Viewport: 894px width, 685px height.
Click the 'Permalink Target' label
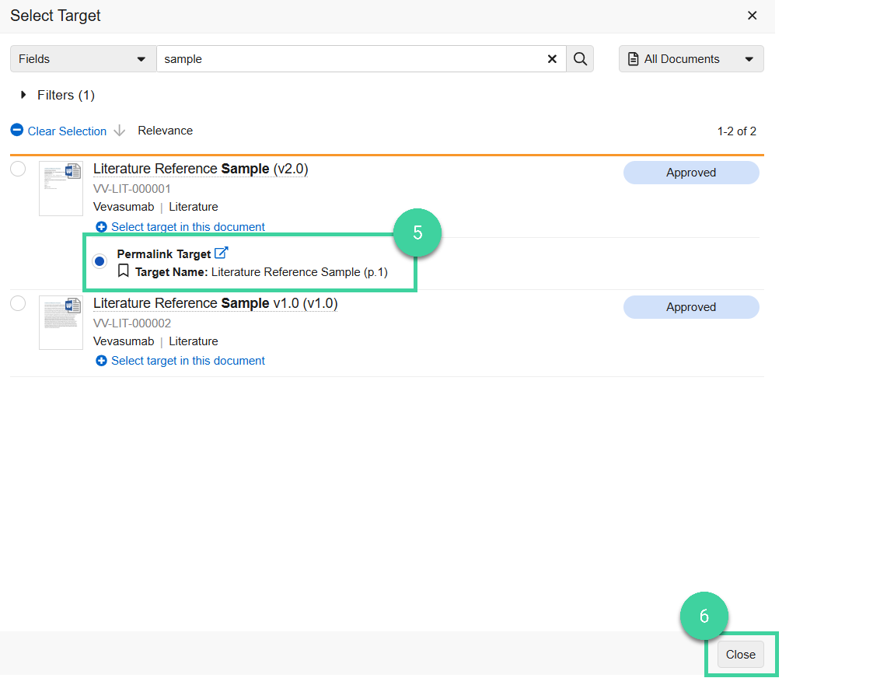tap(163, 254)
